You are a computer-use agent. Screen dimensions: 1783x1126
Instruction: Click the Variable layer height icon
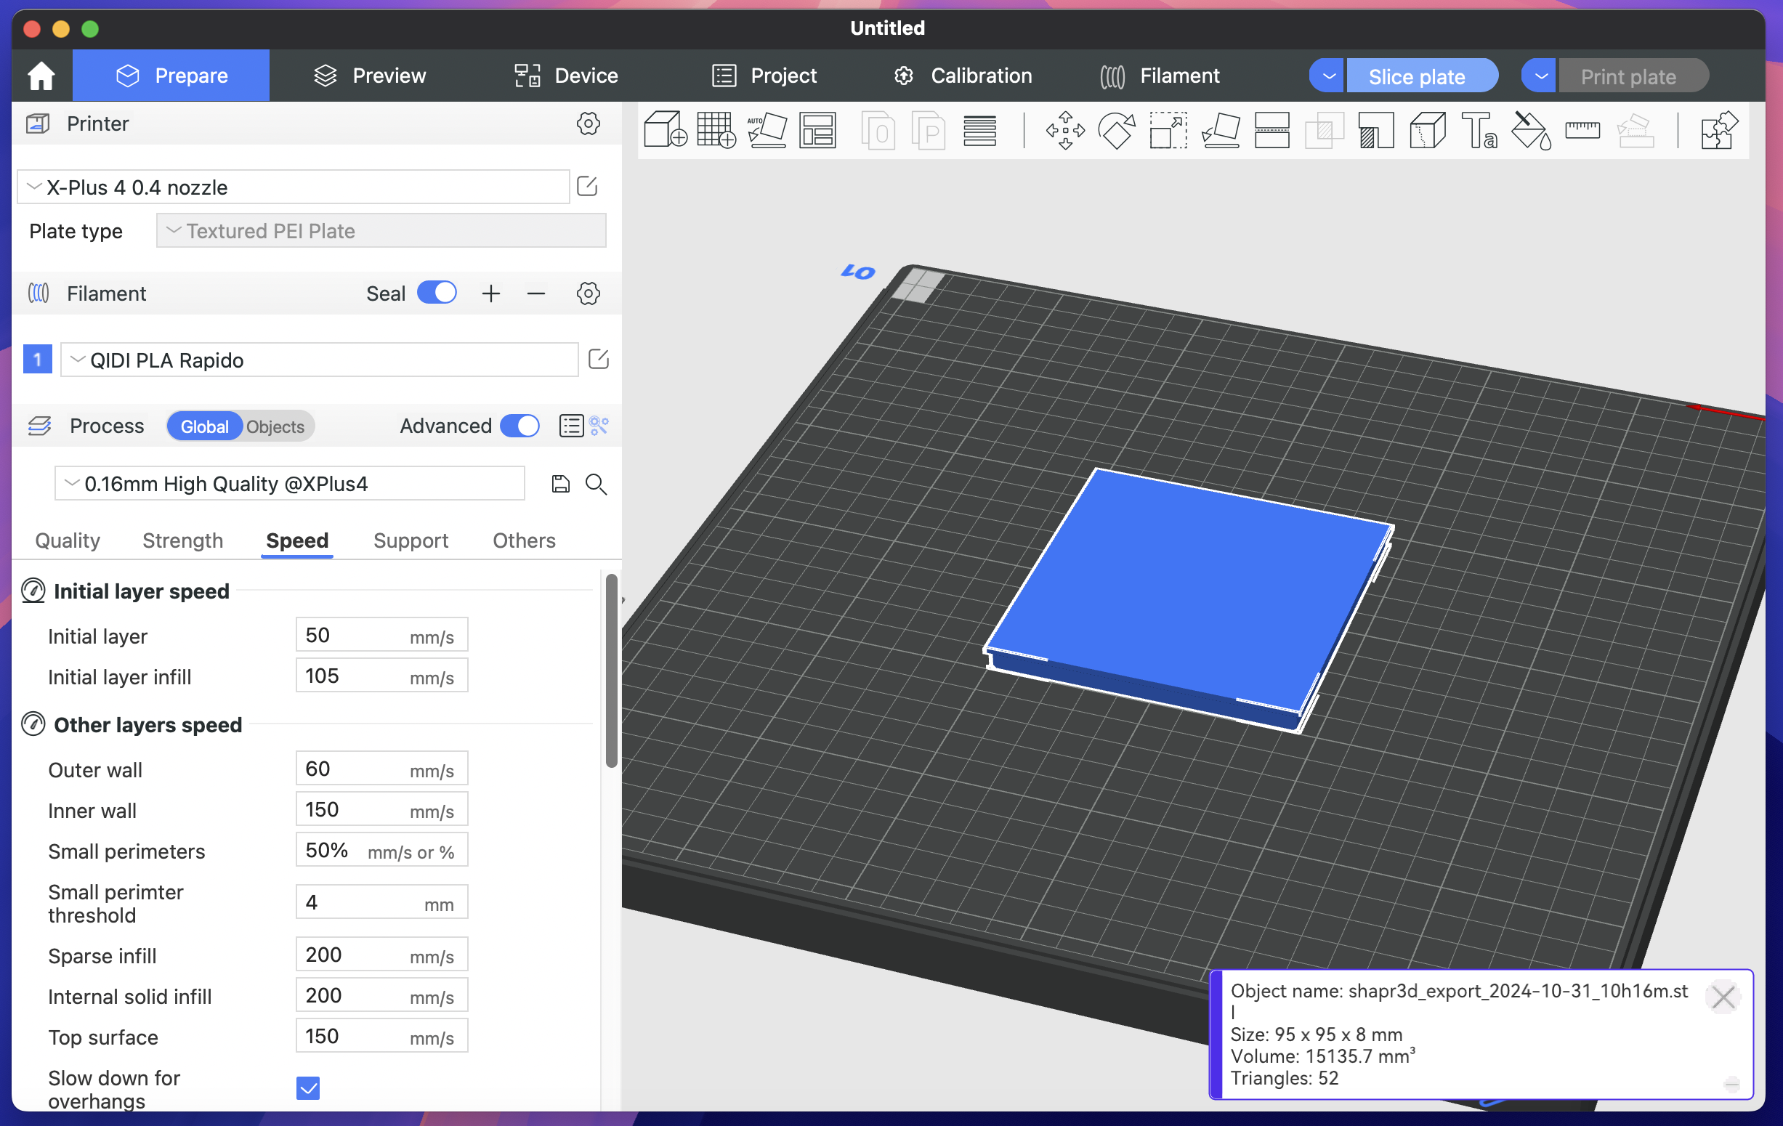pos(979,130)
